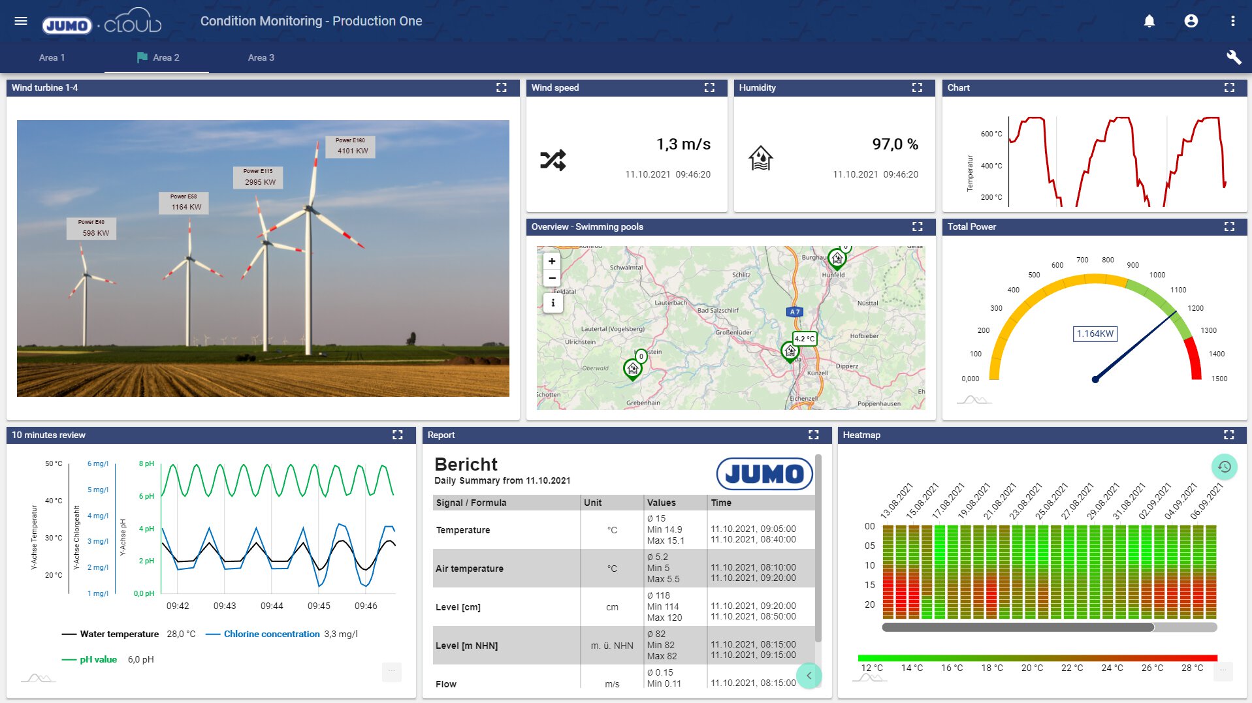Show map info with the i button
This screenshot has width=1252, height=703.
click(x=553, y=303)
